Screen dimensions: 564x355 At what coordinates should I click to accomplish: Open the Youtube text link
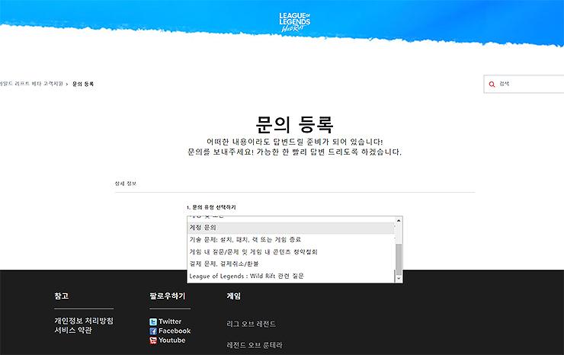[x=172, y=341]
